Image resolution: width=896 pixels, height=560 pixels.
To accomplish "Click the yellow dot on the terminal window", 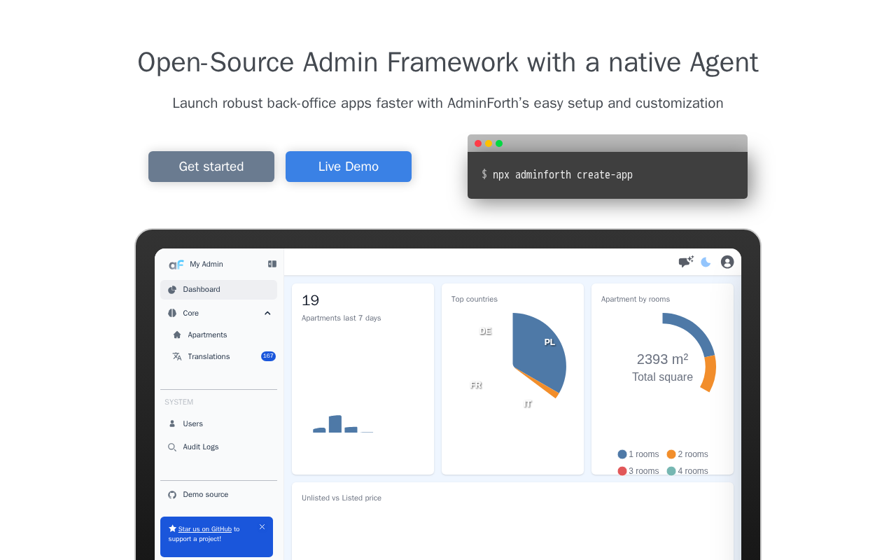I will [489, 143].
